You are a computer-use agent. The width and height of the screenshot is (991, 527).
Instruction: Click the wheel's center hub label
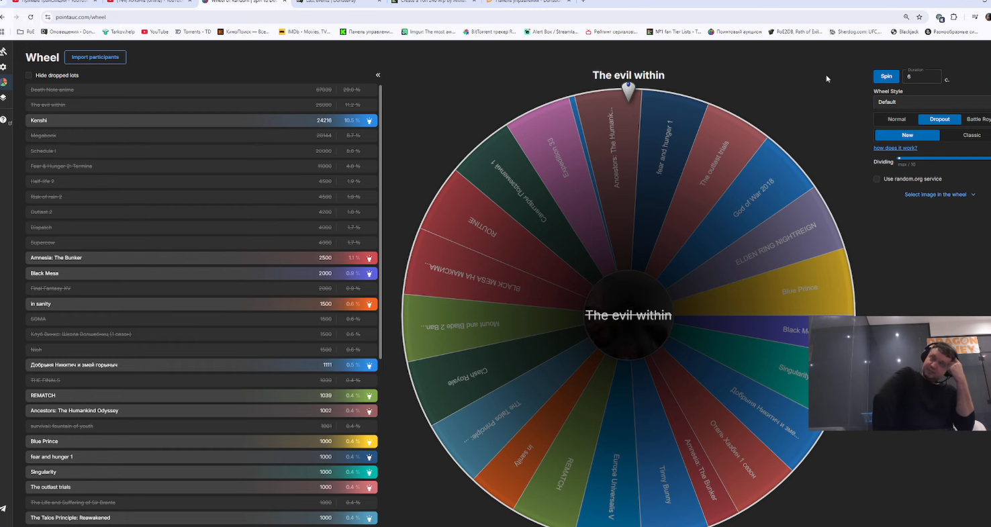click(x=628, y=315)
